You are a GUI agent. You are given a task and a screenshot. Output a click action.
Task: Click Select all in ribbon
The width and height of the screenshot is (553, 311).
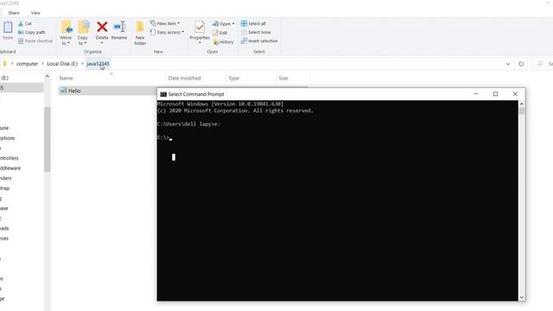(253, 23)
